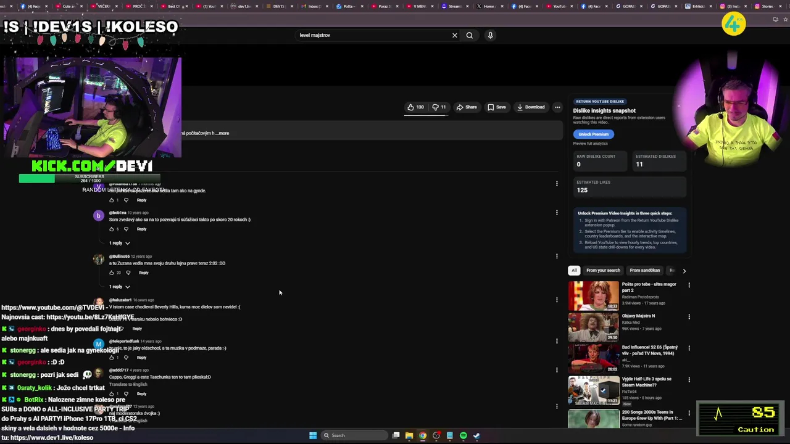Select the 'From sandökan' chip
The width and height of the screenshot is (790, 444).
coord(644,270)
